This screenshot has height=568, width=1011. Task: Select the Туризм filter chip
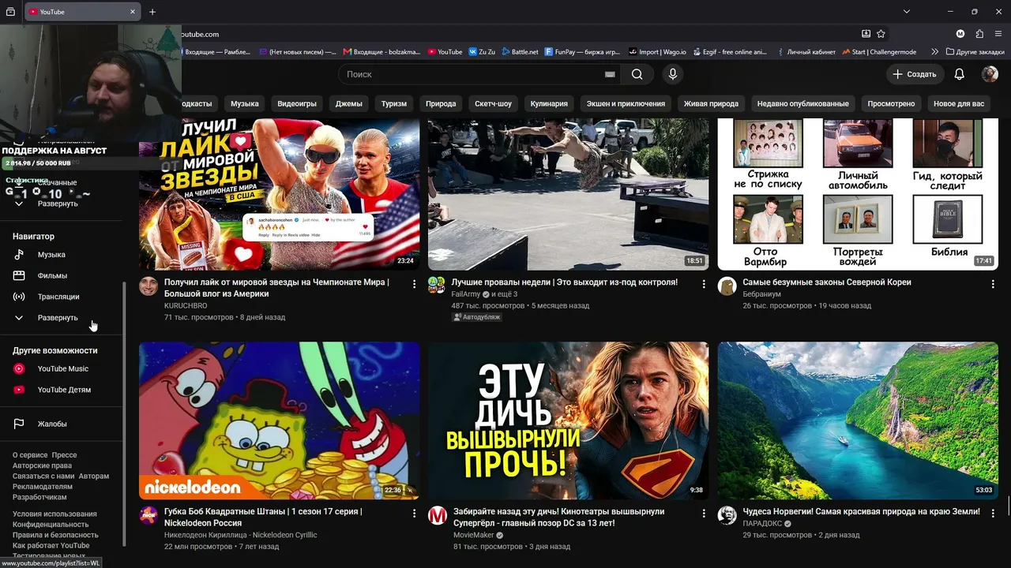(394, 103)
